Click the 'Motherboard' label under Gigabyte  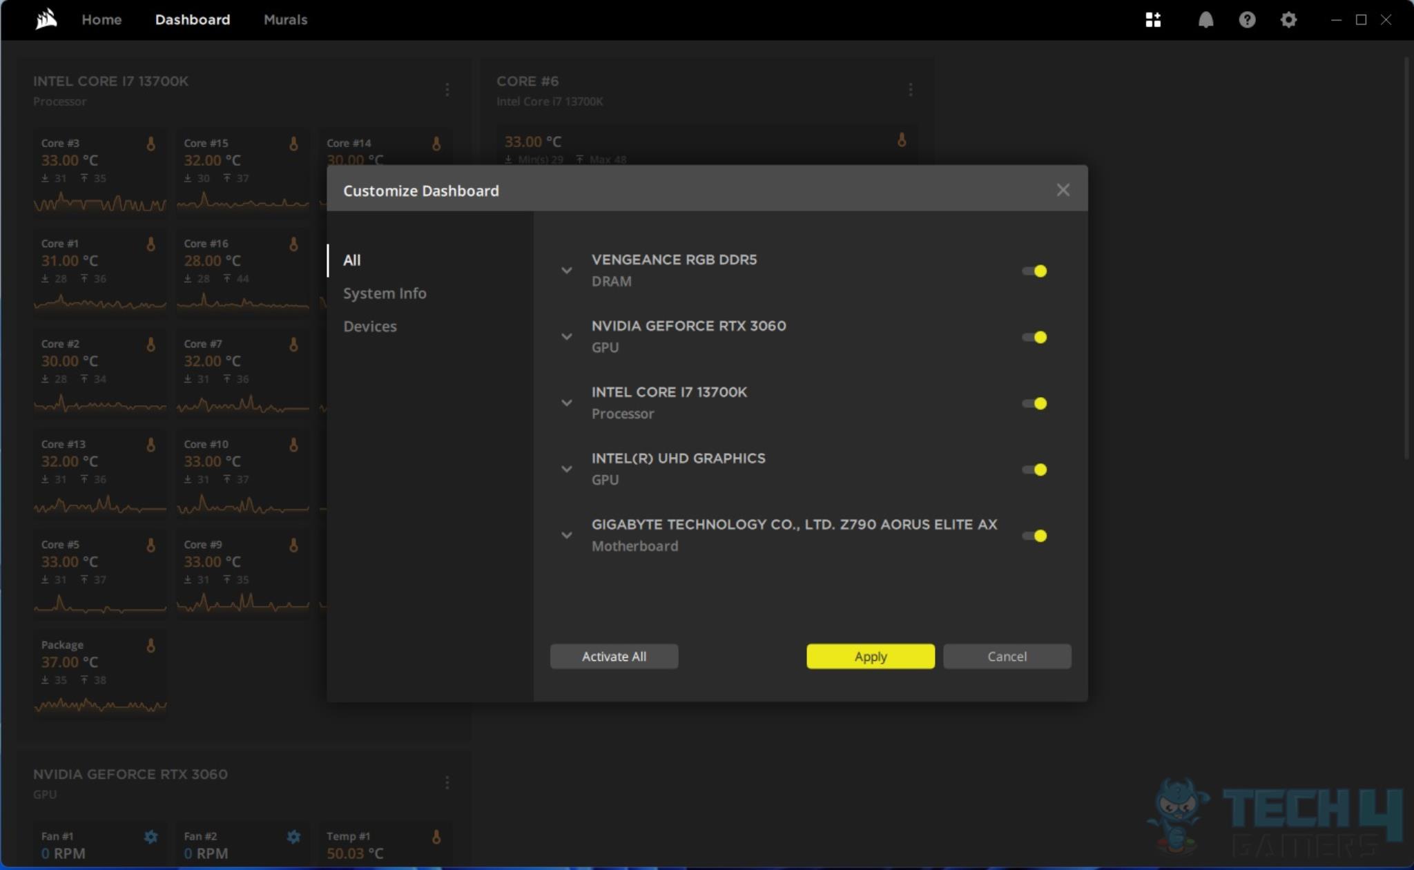(635, 546)
